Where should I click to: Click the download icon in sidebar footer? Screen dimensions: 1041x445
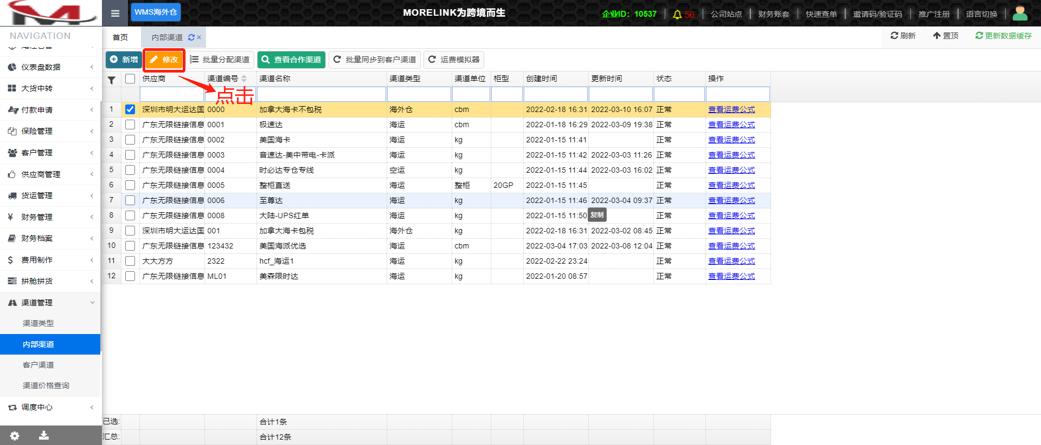[44, 436]
